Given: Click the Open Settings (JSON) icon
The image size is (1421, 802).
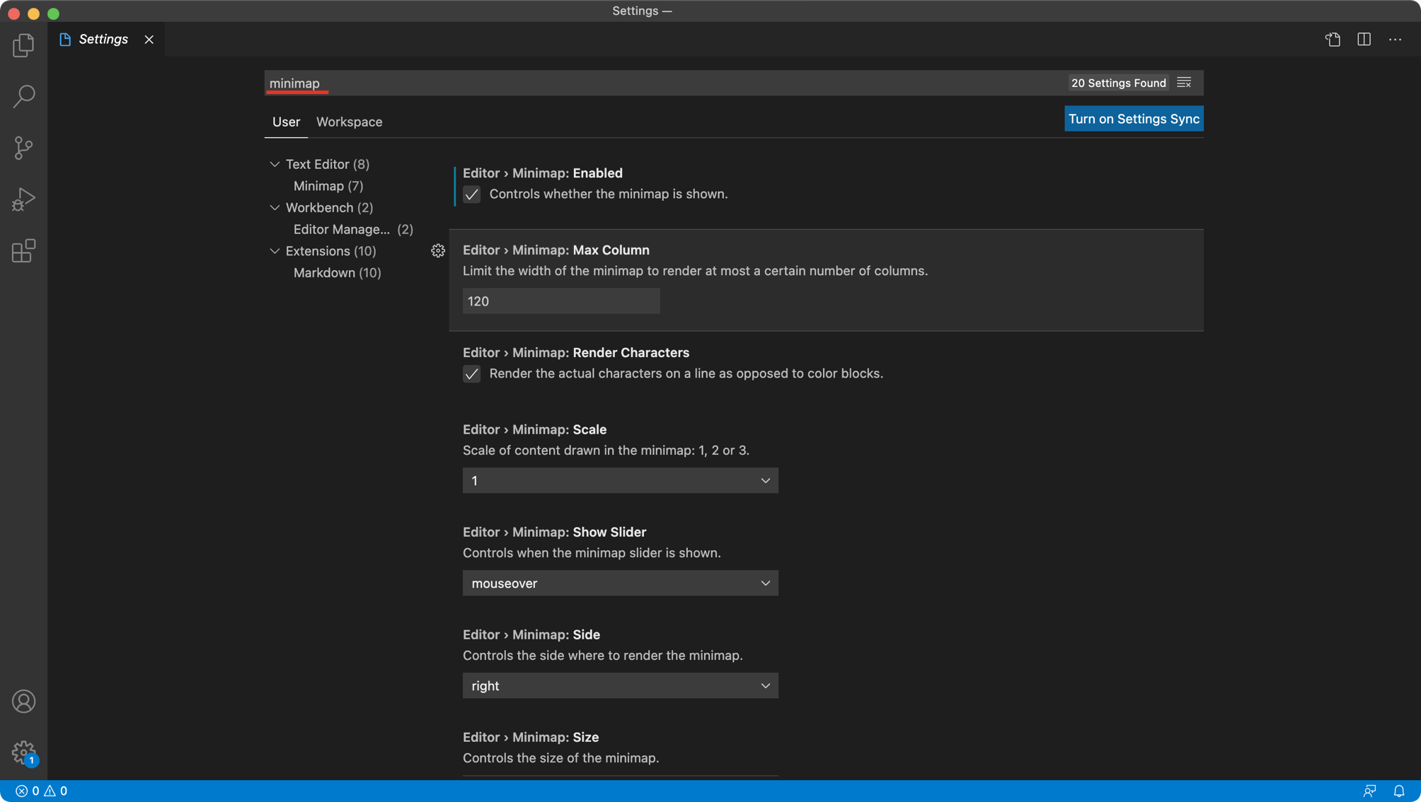Looking at the screenshot, I should [x=1333, y=40].
